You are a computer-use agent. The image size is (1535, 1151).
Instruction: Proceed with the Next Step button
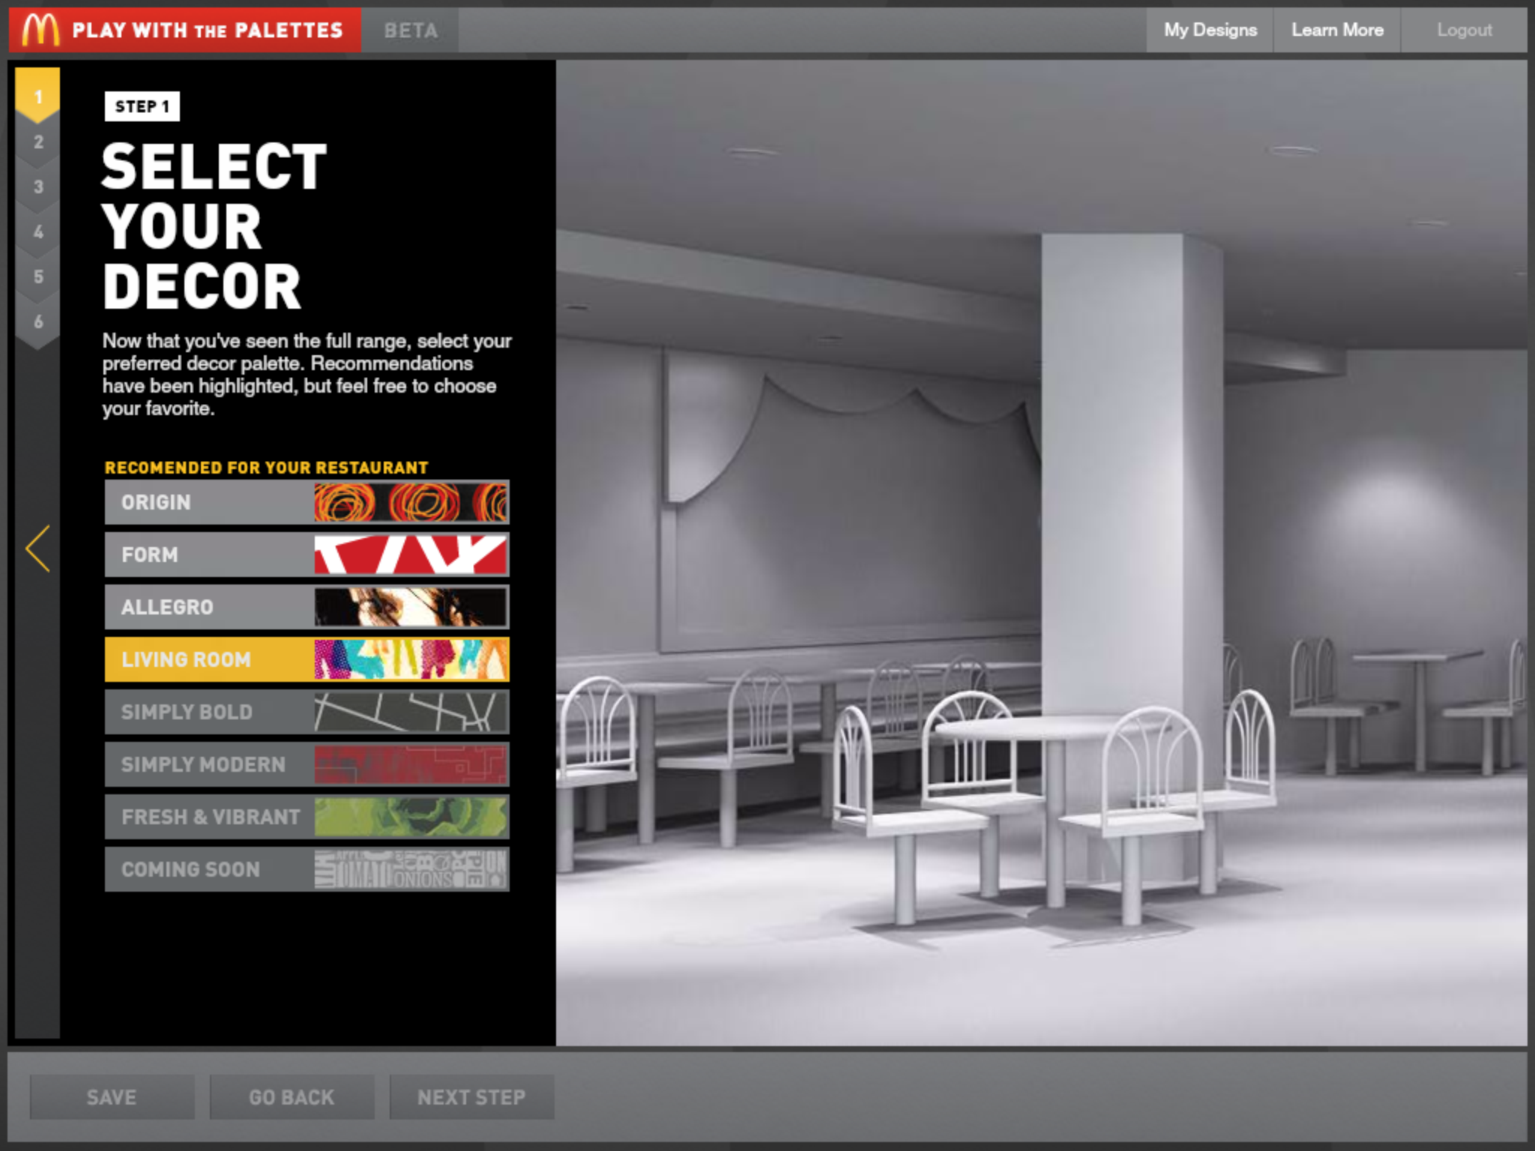point(471,1097)
